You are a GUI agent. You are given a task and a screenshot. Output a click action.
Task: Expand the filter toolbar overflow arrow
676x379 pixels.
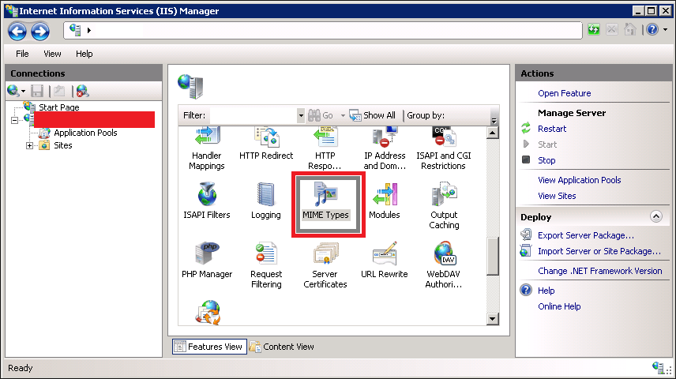[494, 121]
